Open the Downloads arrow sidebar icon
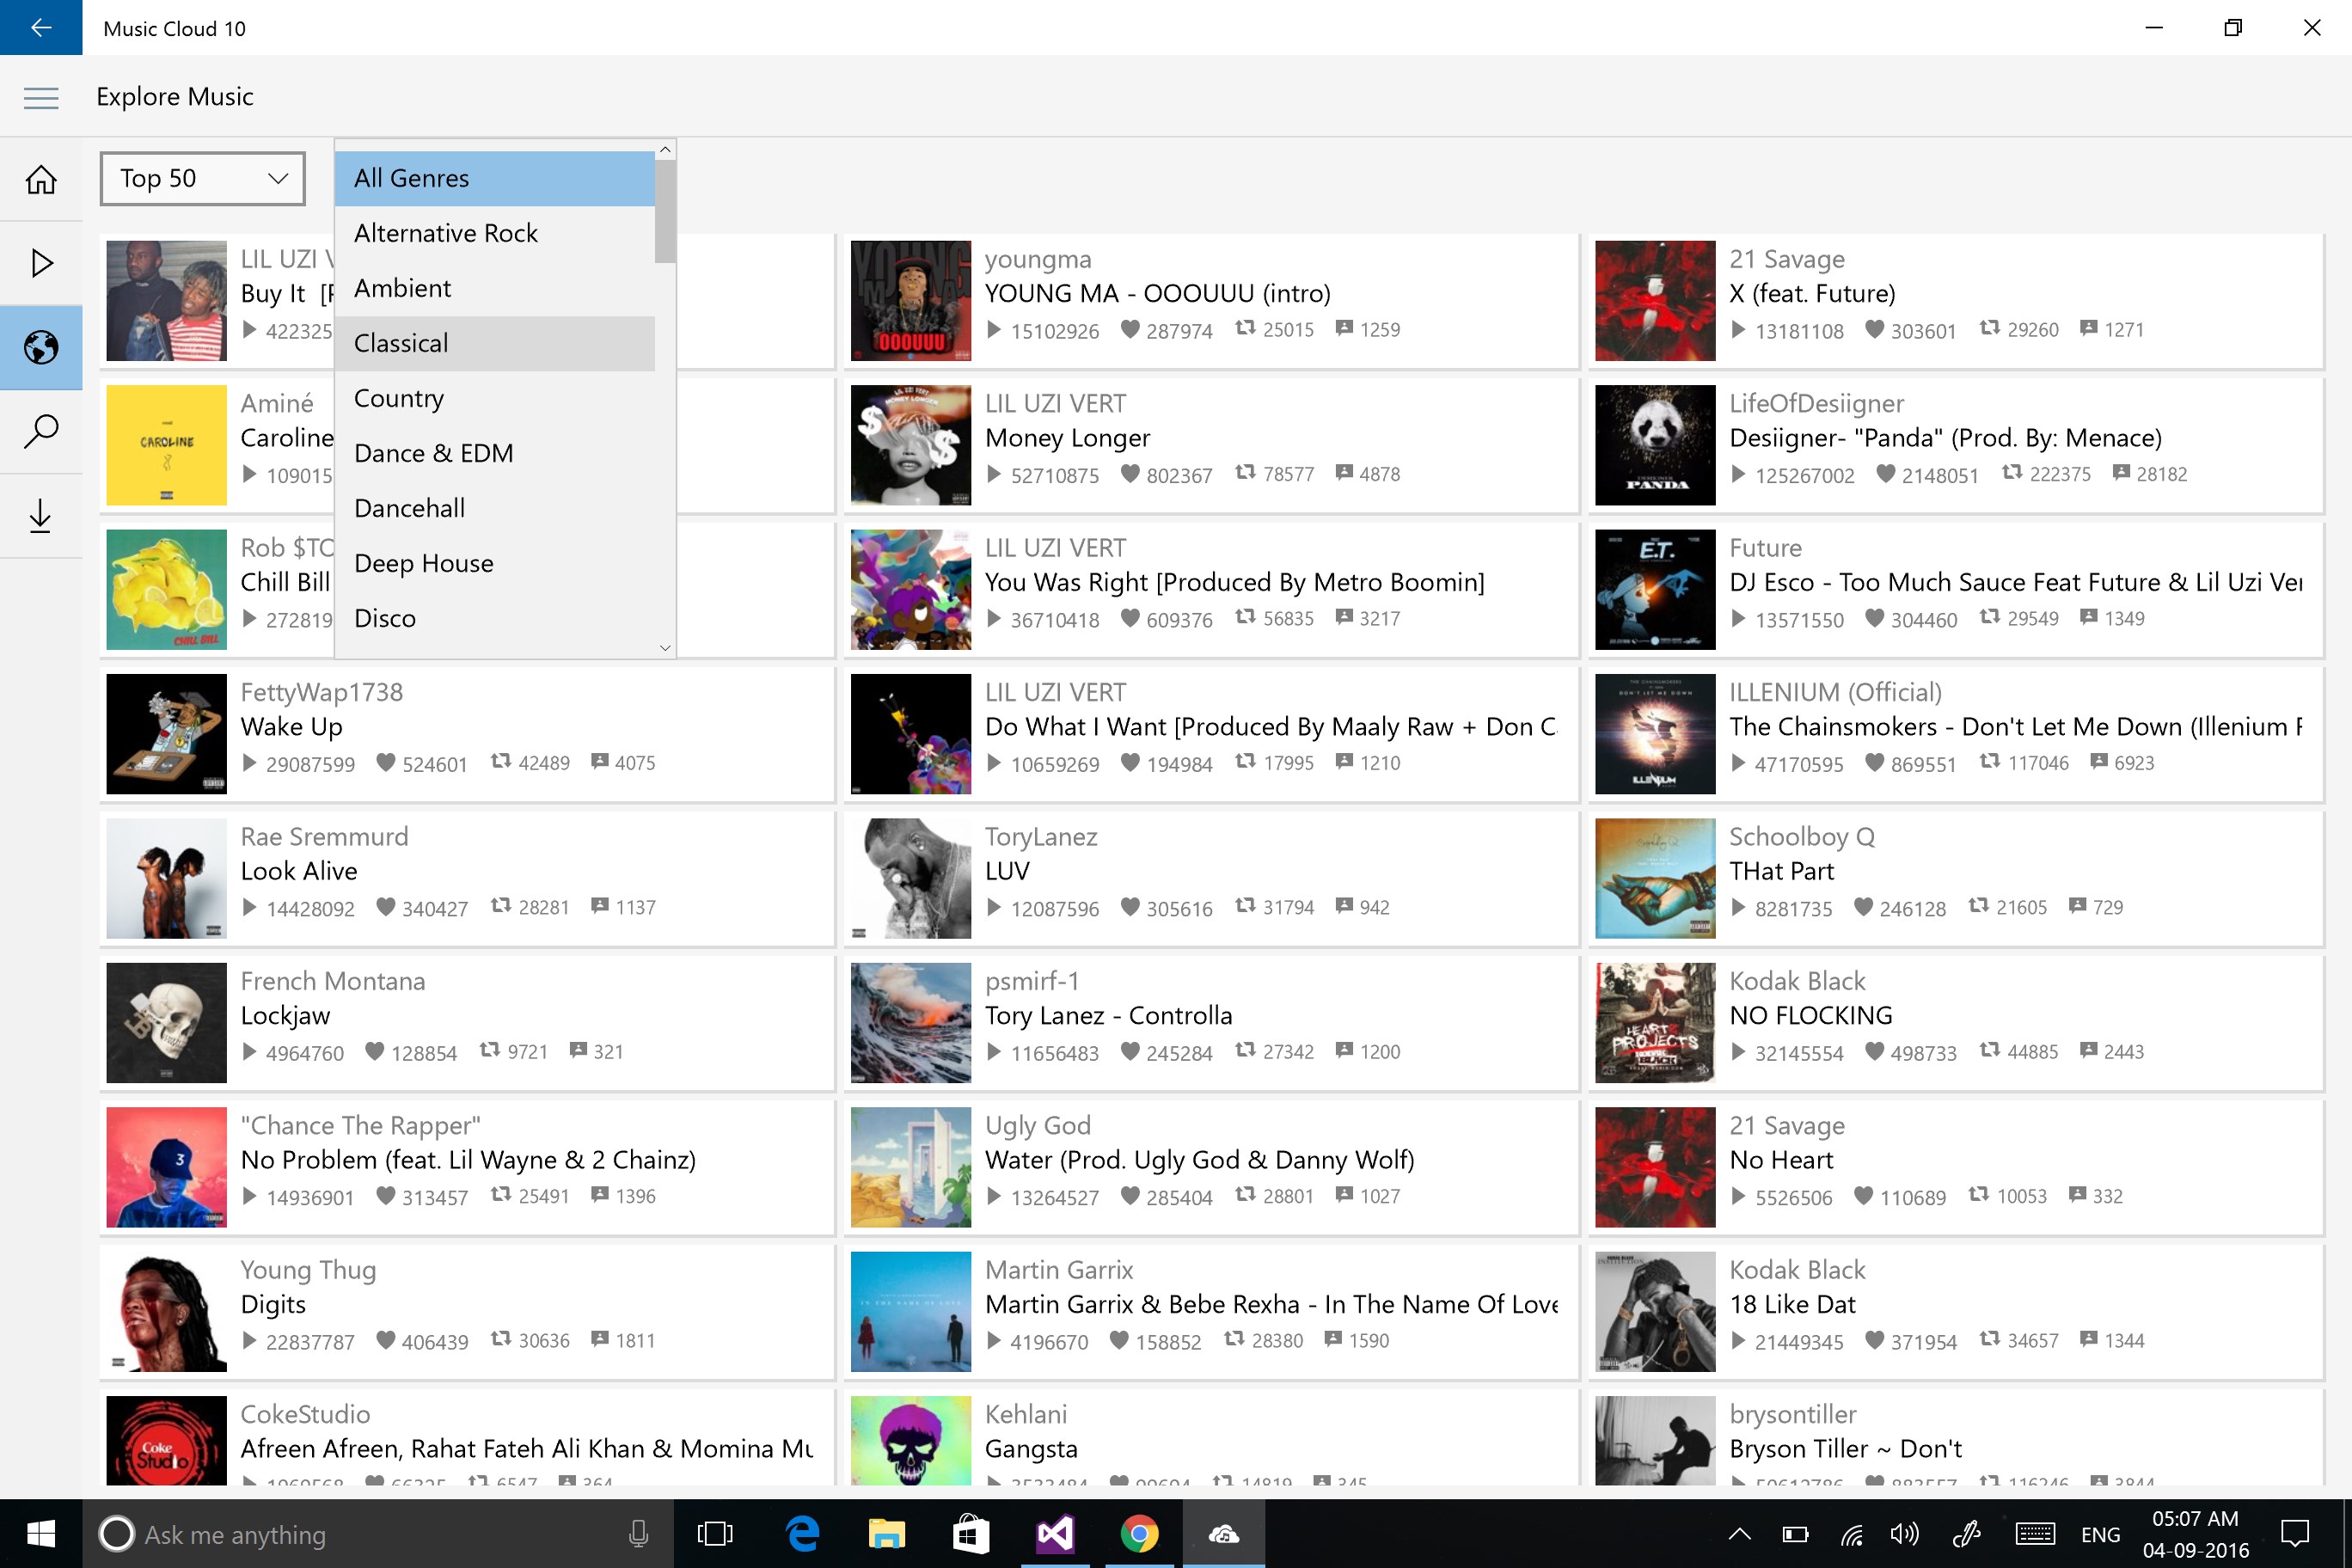Screen dimensions: 2352x1568 (41, 516)
